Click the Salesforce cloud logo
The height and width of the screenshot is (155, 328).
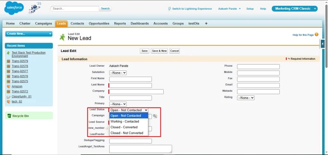point(14,8)
